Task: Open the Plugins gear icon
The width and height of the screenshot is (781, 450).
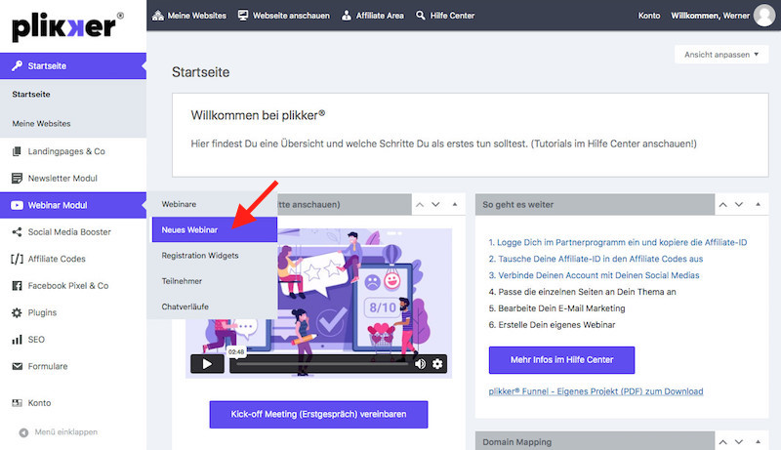Action: tap(18, 312)
